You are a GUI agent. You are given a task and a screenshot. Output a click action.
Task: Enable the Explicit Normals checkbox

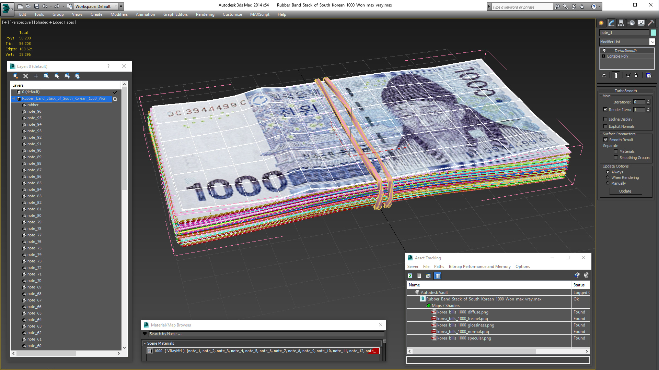[605, 126]
